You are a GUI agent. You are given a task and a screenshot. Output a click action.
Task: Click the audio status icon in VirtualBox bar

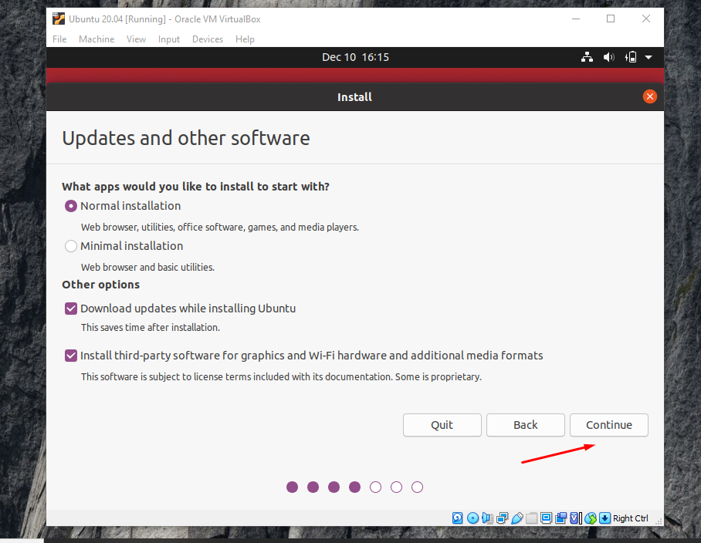(487, 518)
